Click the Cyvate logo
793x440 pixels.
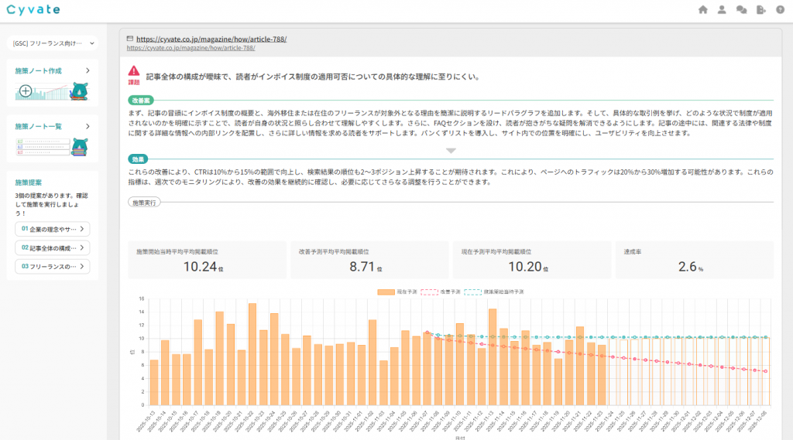[x=35, y=10]
